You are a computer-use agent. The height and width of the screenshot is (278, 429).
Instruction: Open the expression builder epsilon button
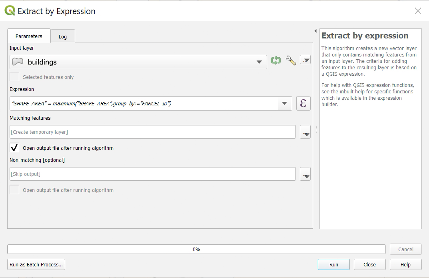(x=303, y=103)
